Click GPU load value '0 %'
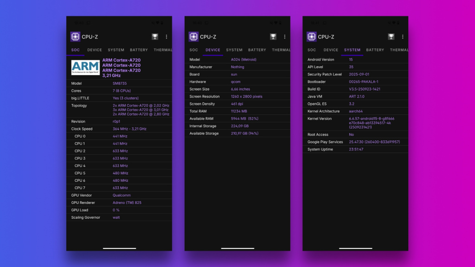The height and width of the screenshot is (267, 475). pyautogui.click(x=116, y=210)
